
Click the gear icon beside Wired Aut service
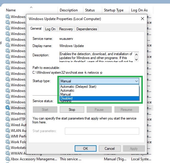(8, 125)
